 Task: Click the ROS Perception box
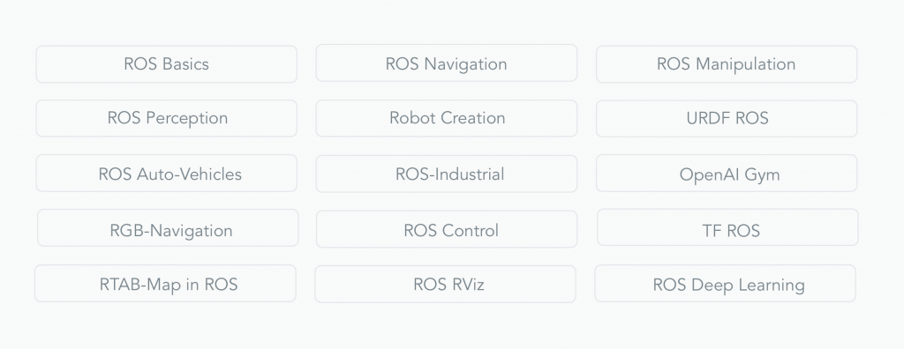tap(167, 118)
